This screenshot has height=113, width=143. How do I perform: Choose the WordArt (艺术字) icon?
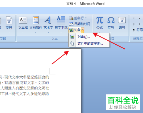click(48, 20)
